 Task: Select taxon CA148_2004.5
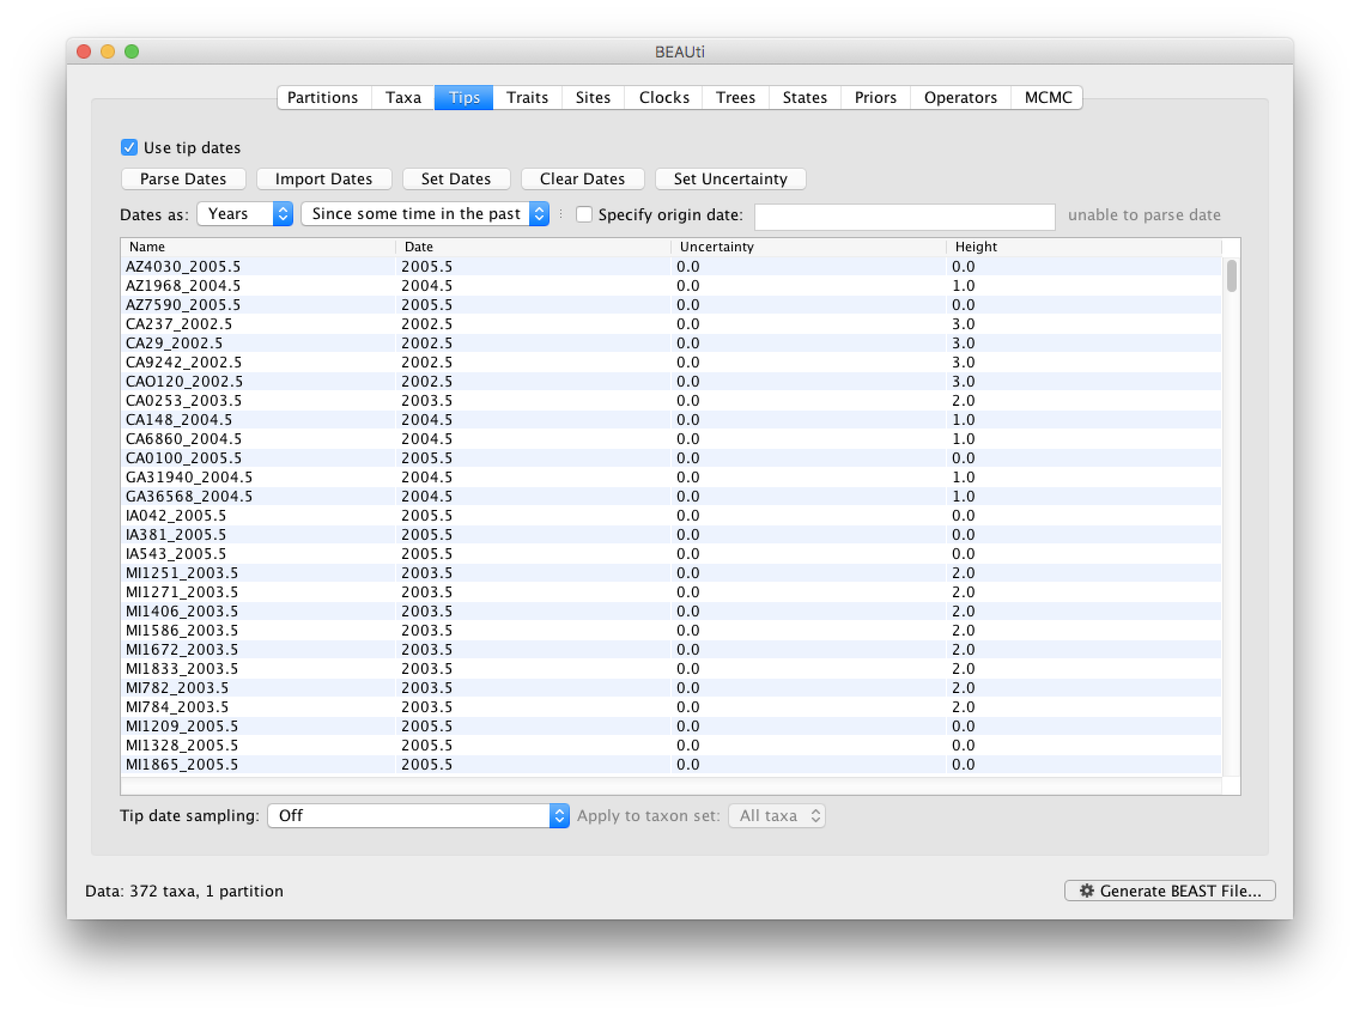click(179, 420)
